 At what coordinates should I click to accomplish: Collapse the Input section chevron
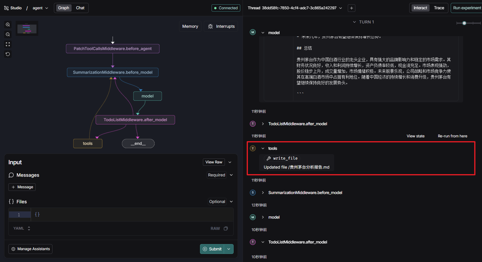click(x=230, y=162)
